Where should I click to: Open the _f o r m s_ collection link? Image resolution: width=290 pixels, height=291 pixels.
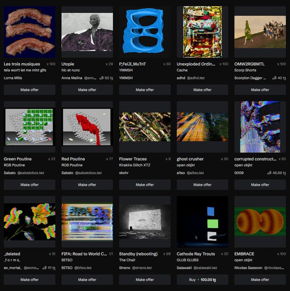[12, 260]
